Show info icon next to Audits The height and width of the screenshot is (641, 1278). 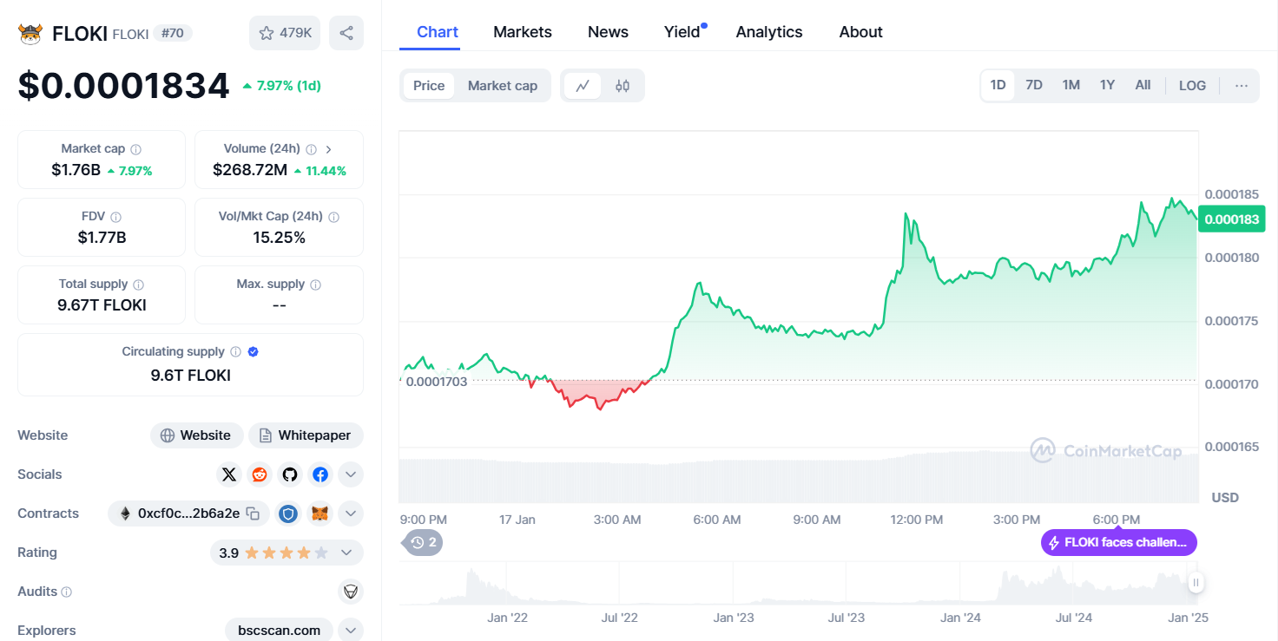67,592
